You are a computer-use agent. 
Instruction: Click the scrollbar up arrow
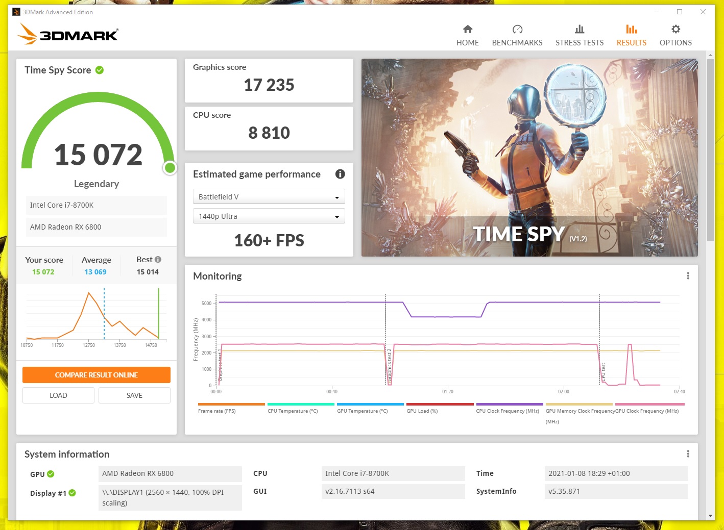(x=710, y=54)
